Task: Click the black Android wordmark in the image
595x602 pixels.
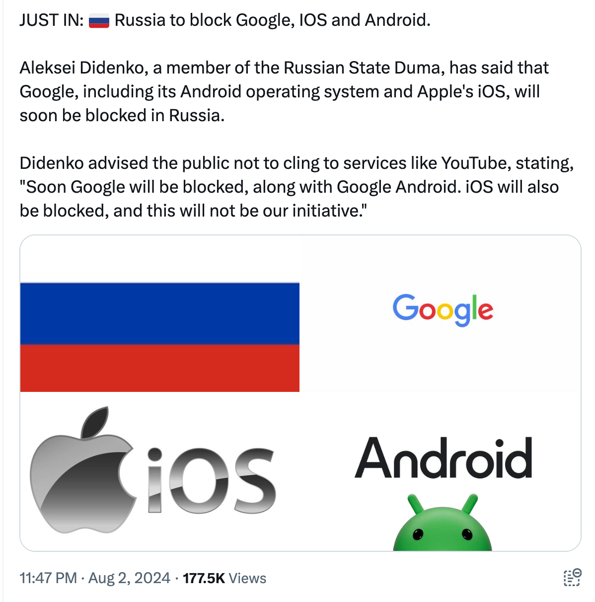Action: (443, 458)
